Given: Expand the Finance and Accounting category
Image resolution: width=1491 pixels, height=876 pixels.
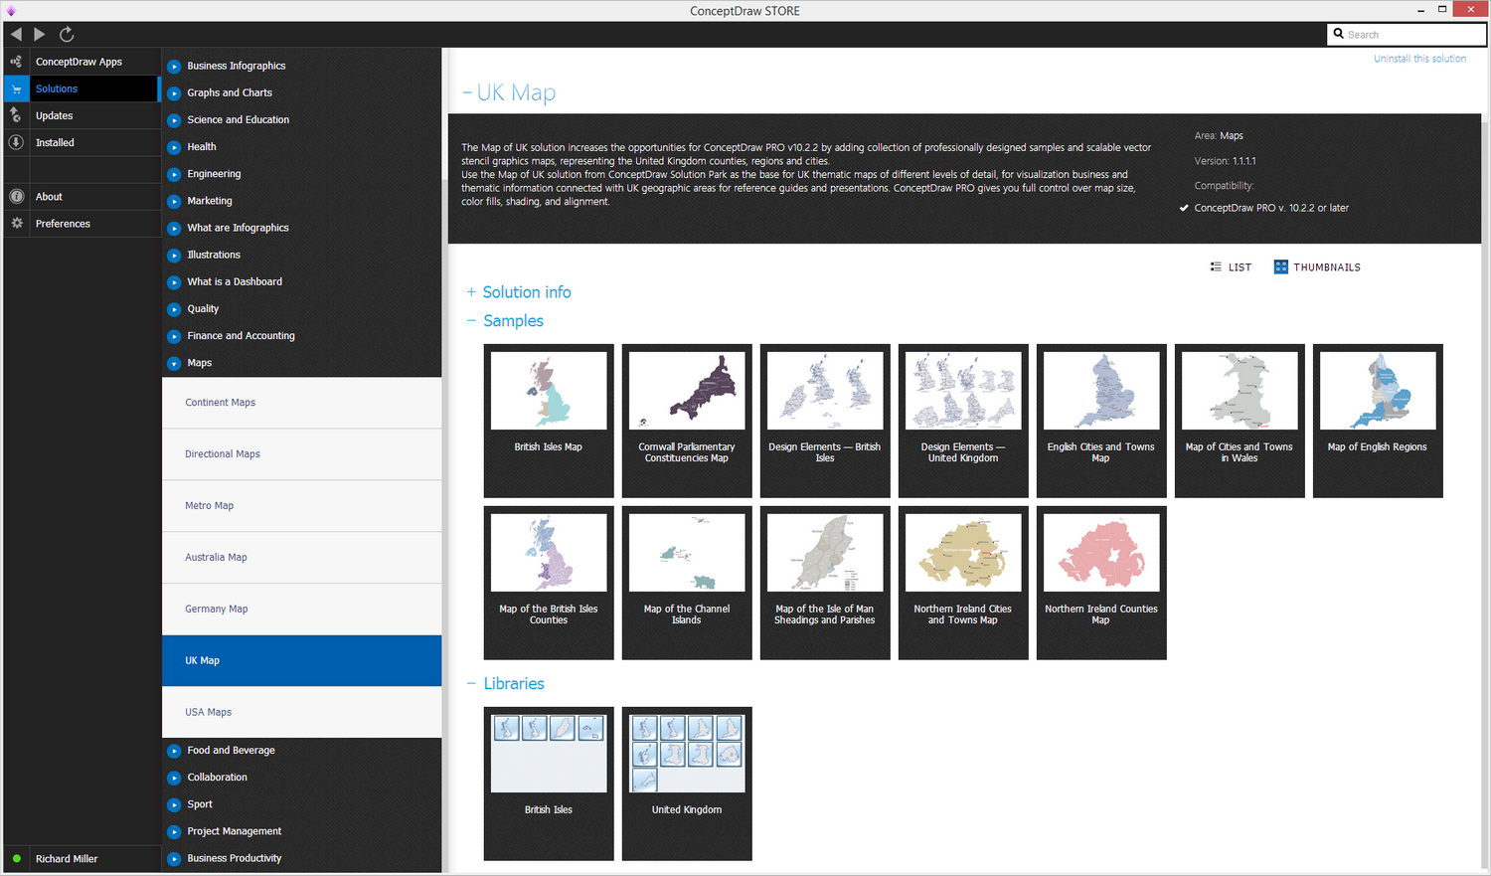Looking at the screenshot, I should [x=174, y=336].
